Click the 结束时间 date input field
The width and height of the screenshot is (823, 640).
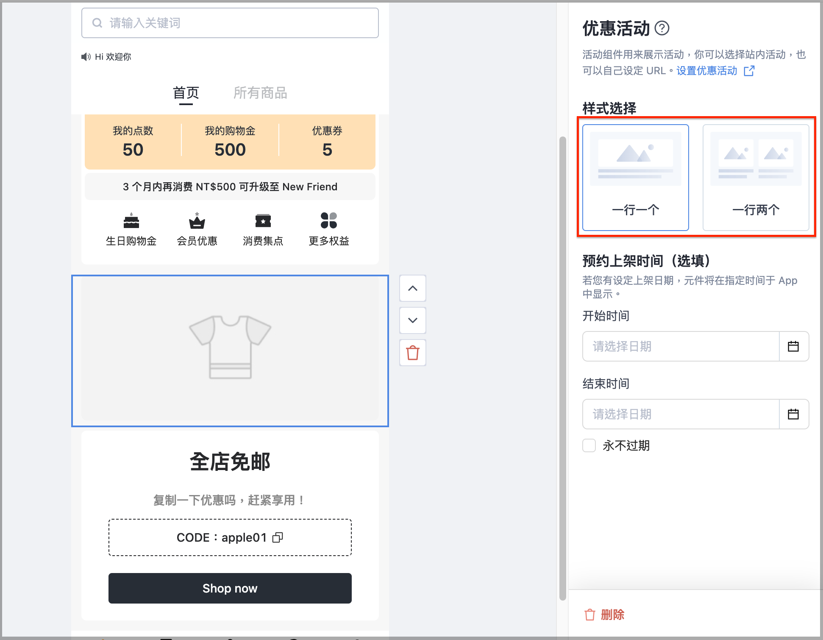pyautogui.click(x=681, y=414)
